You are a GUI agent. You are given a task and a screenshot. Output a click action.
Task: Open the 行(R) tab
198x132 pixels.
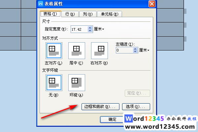70,14
